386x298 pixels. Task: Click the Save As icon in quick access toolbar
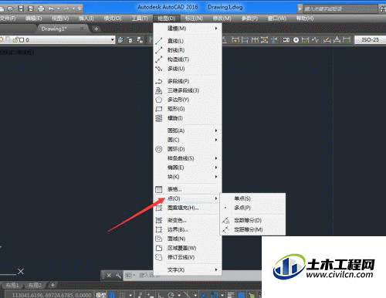31,8
